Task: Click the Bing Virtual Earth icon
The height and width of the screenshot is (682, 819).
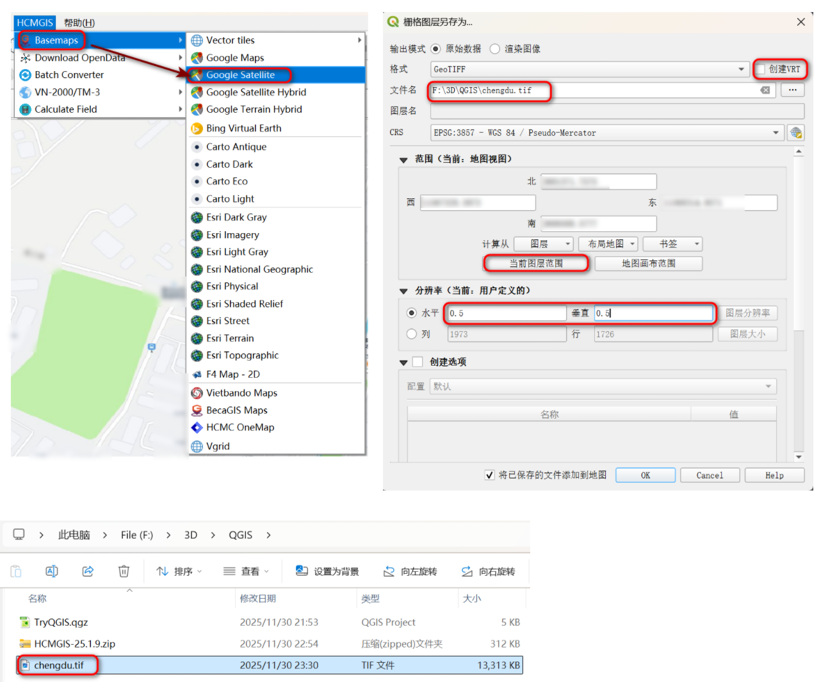Action: click(197, 129)
